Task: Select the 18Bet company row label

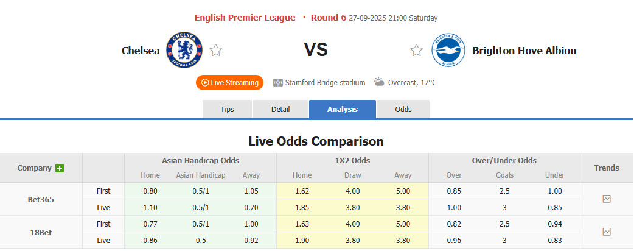Action: pyautogui.click(x=41, y=232)
